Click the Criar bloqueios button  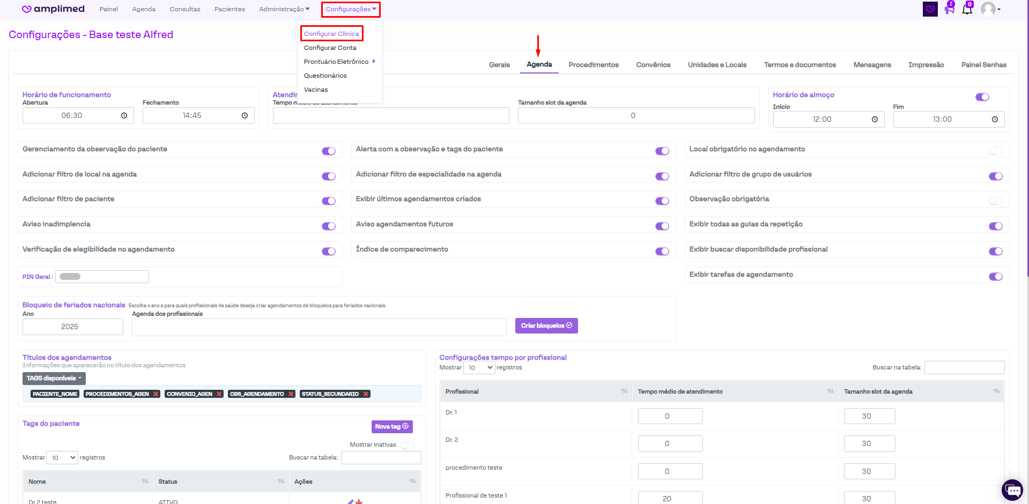546,326
